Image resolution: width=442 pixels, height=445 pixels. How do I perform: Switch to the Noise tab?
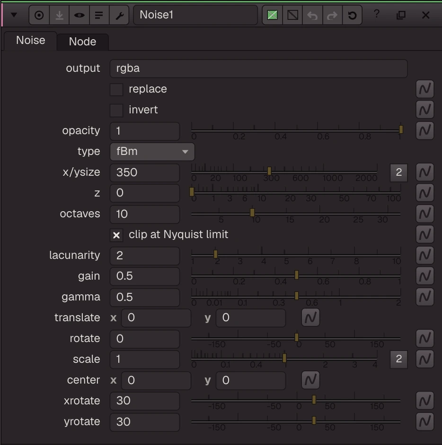(x=30, y=41)
